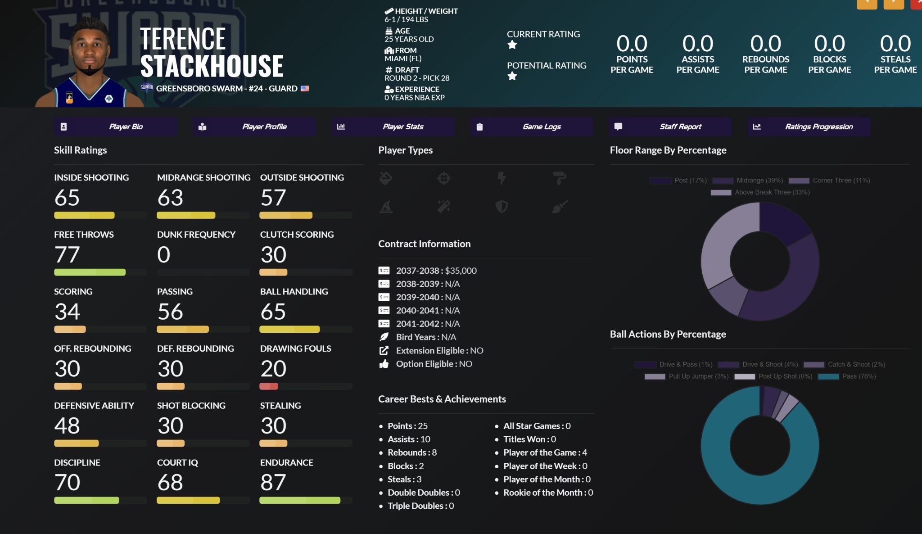Switch to the Player Stats tab

pos(393,127)
